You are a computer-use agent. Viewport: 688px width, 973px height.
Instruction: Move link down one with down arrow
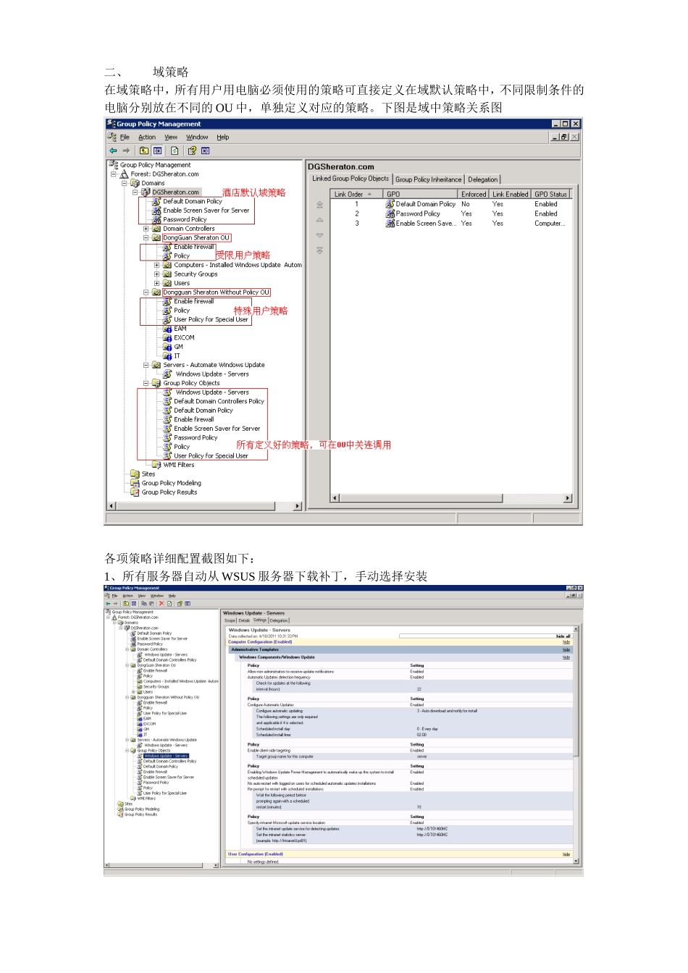tap(319, 235)
